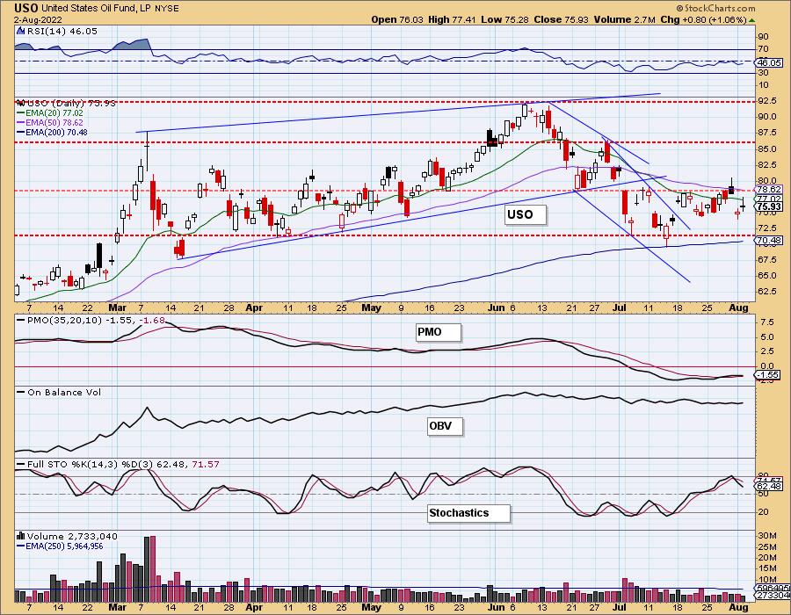Click the 2733040 volume tag on right axis
This screenshot has width=791, height=615.
(772, 596)
